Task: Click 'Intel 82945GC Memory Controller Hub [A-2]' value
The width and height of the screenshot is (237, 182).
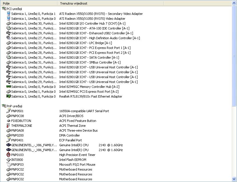Action: point(89,87)
